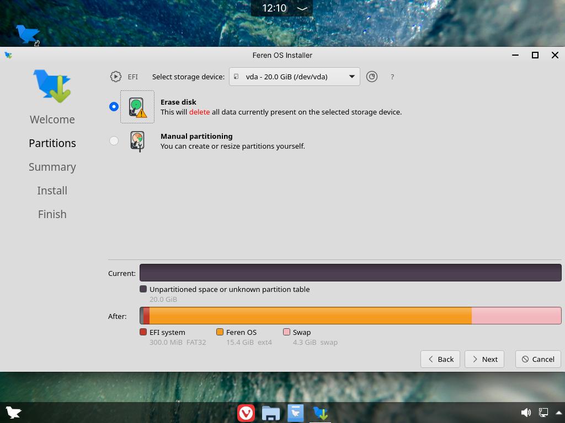Viewport: 565px width, 423px height.
Task: Click the pink Swap partition segment
Action: click(x=516, y=316)
